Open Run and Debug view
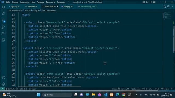The image size is (175, 98). (x=3, y=27)
